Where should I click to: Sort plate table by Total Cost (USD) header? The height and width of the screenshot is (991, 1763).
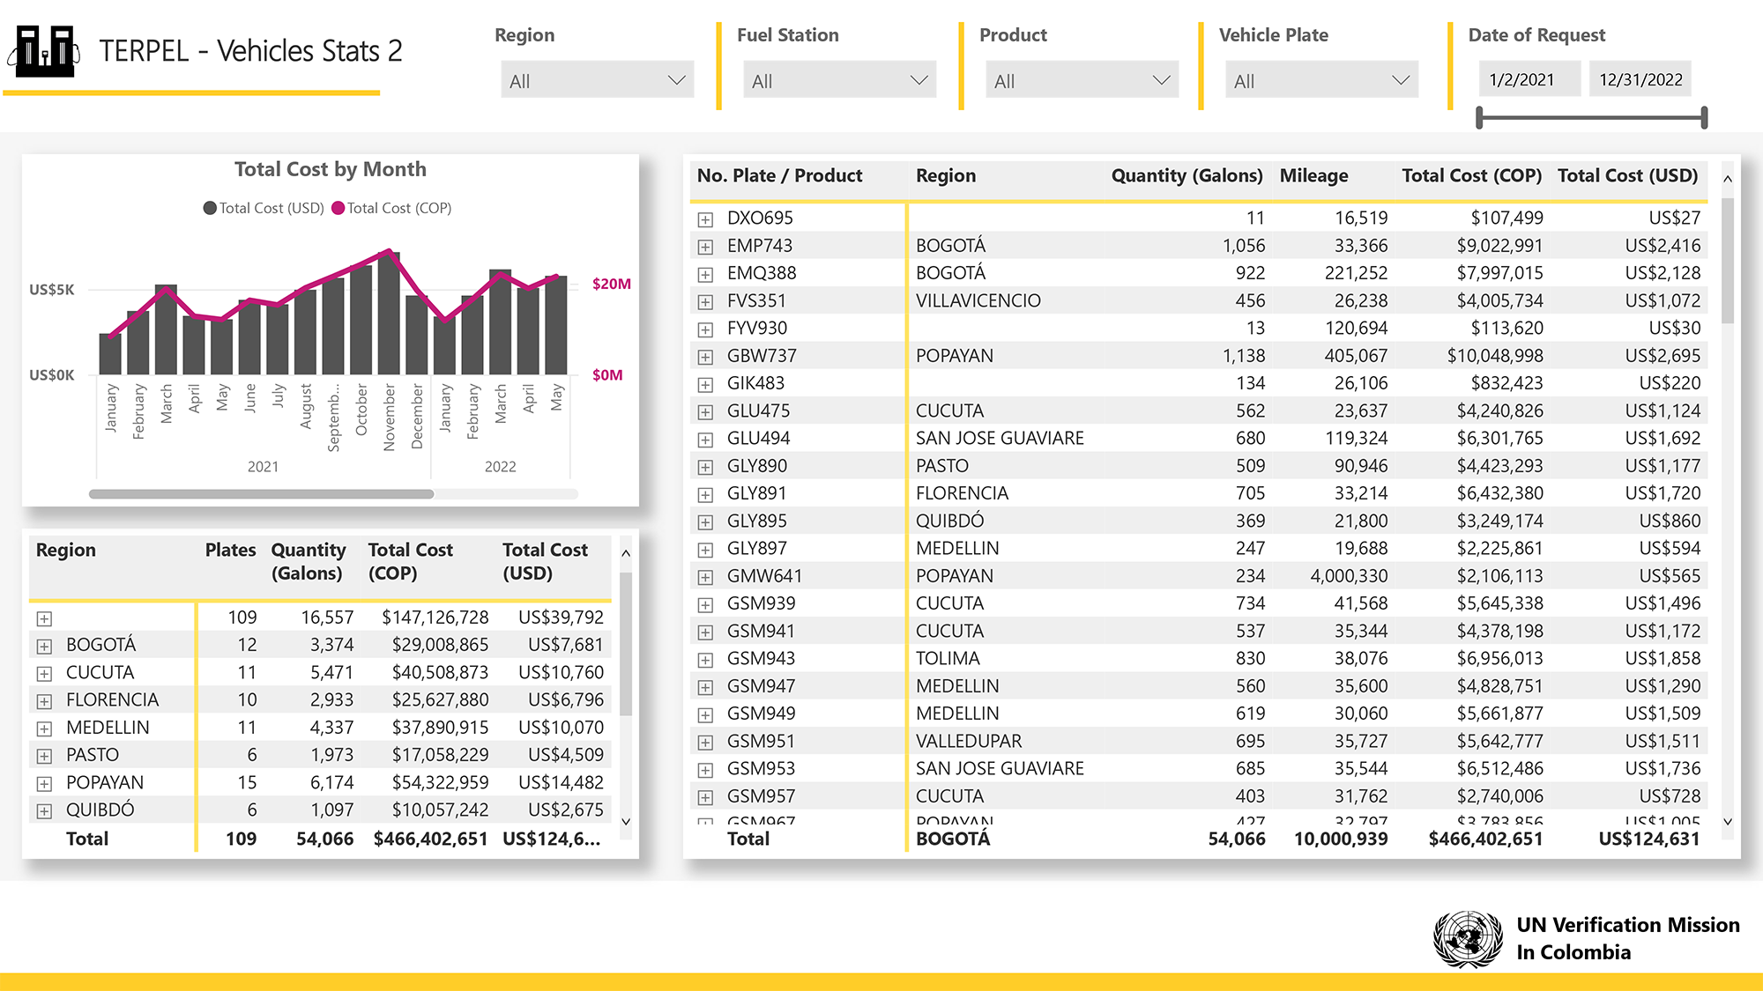tap(1627, 175)
